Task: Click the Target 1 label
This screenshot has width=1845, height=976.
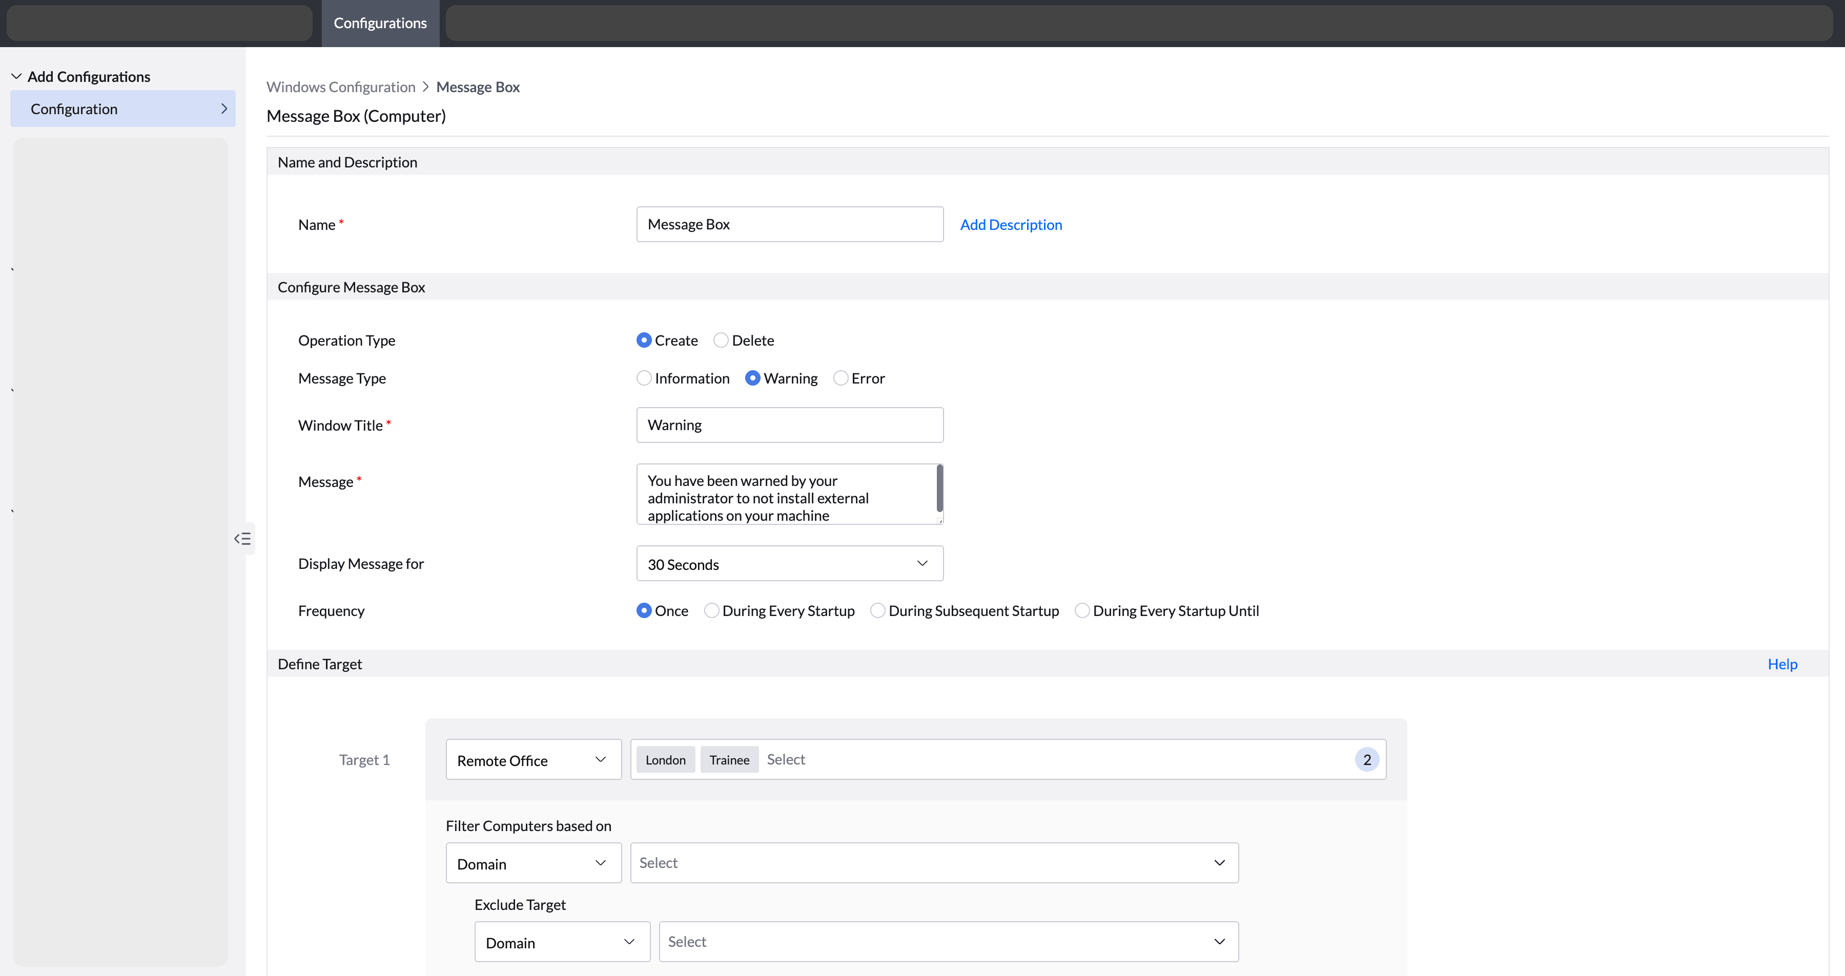Action: click(x=364, y=760)
